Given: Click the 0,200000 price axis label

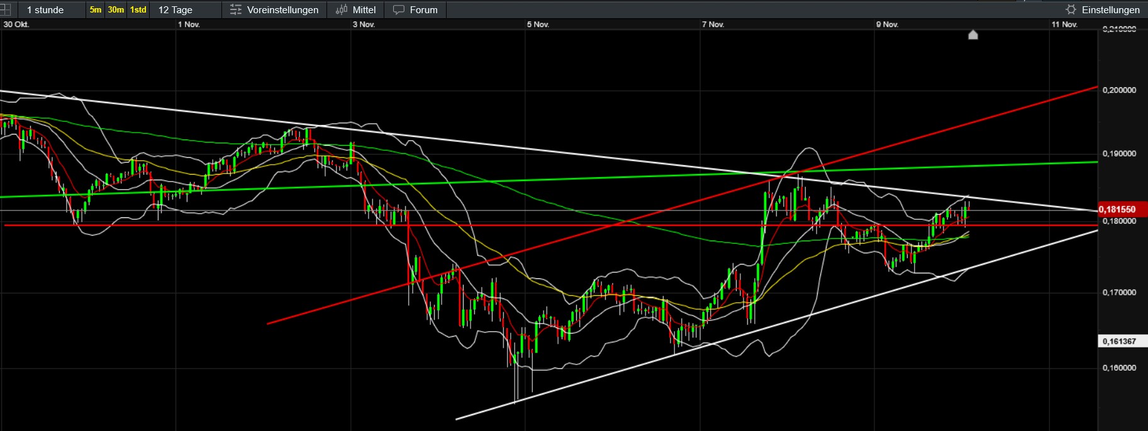Looking at the screenshot, I should click(x=1119, y=90).
